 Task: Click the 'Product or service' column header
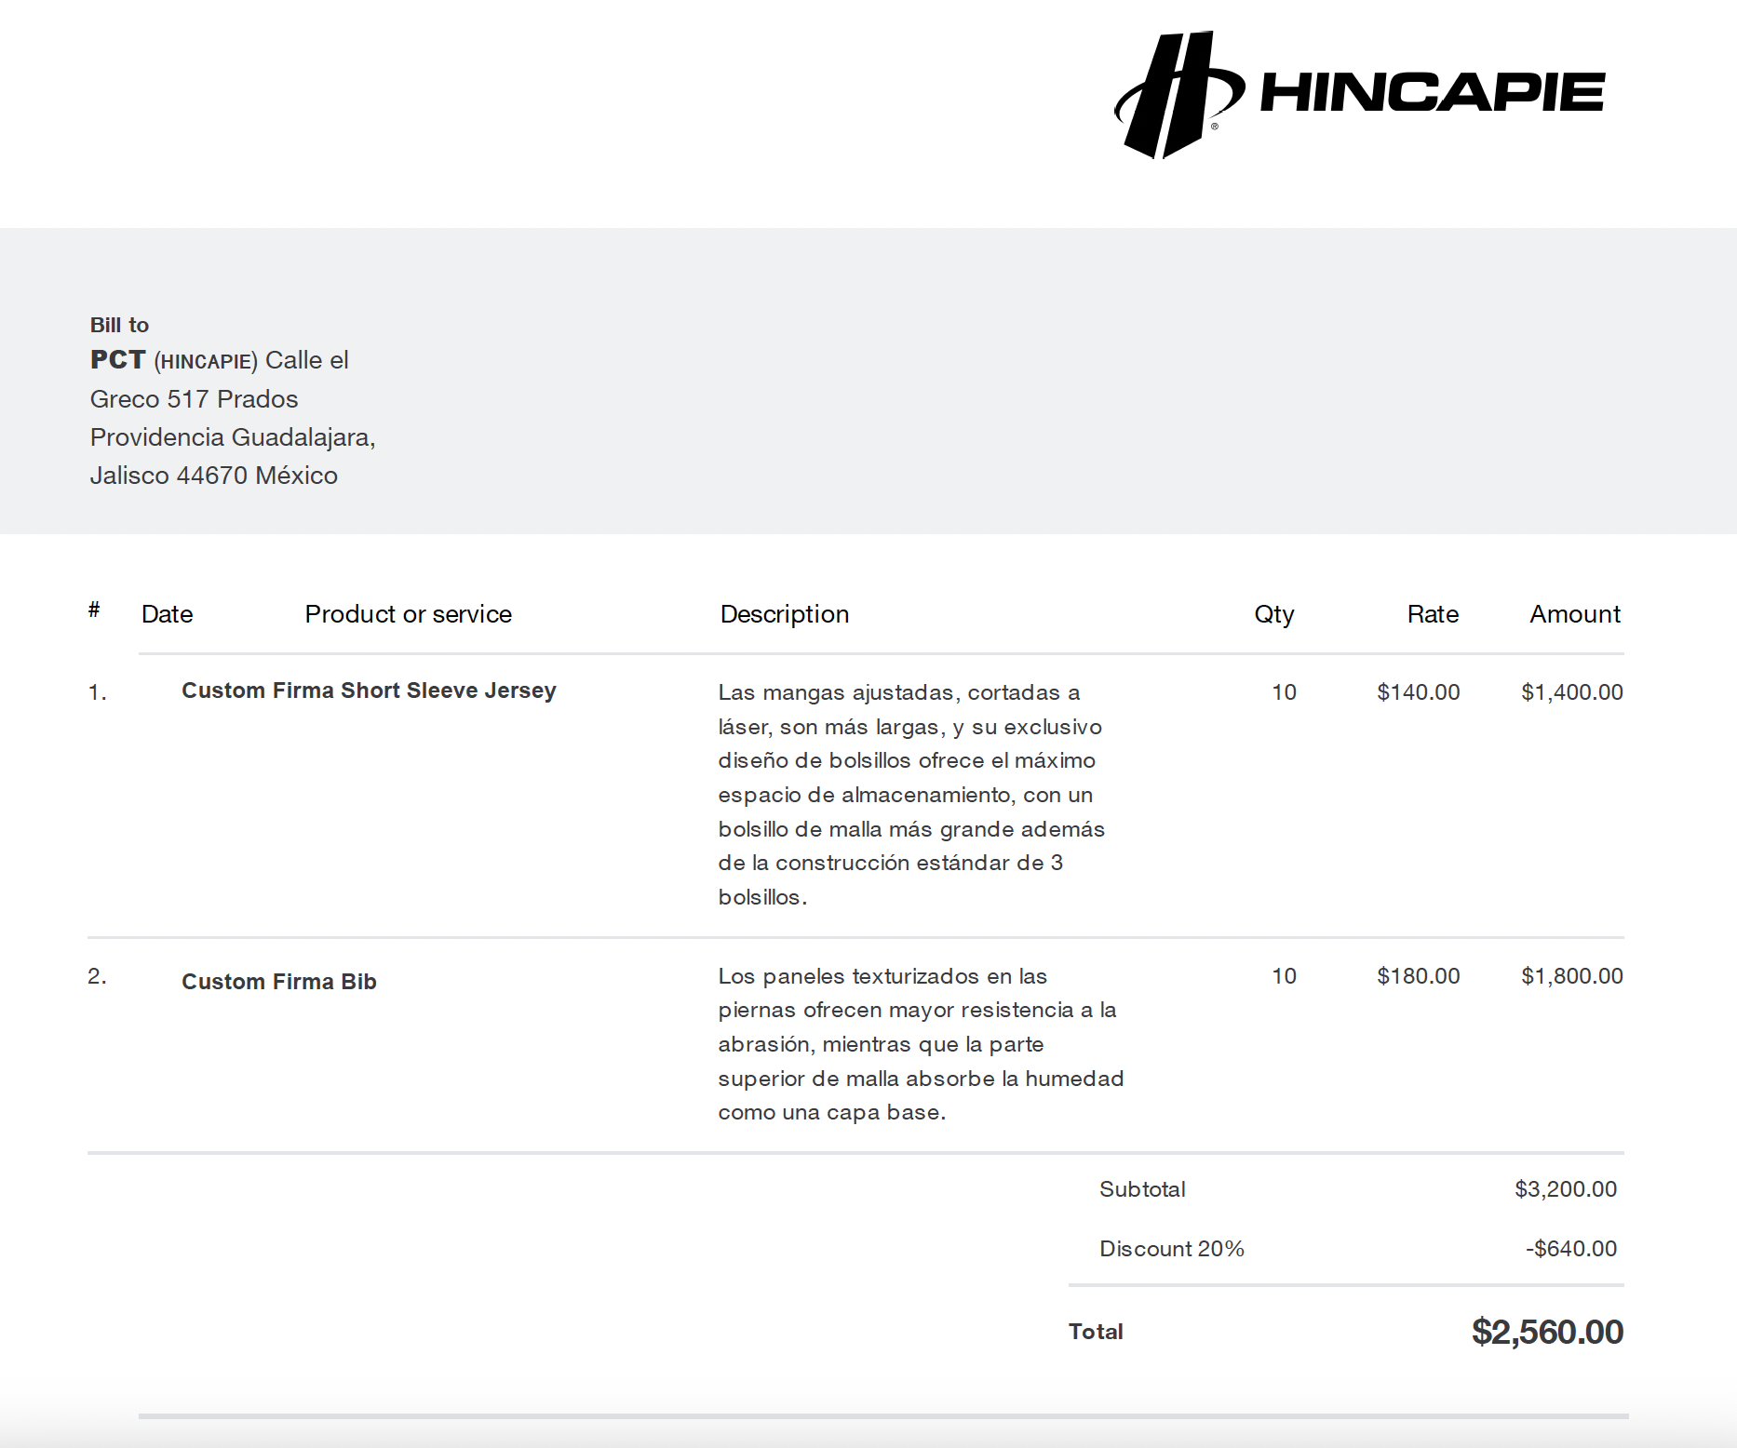coord(409,614)
